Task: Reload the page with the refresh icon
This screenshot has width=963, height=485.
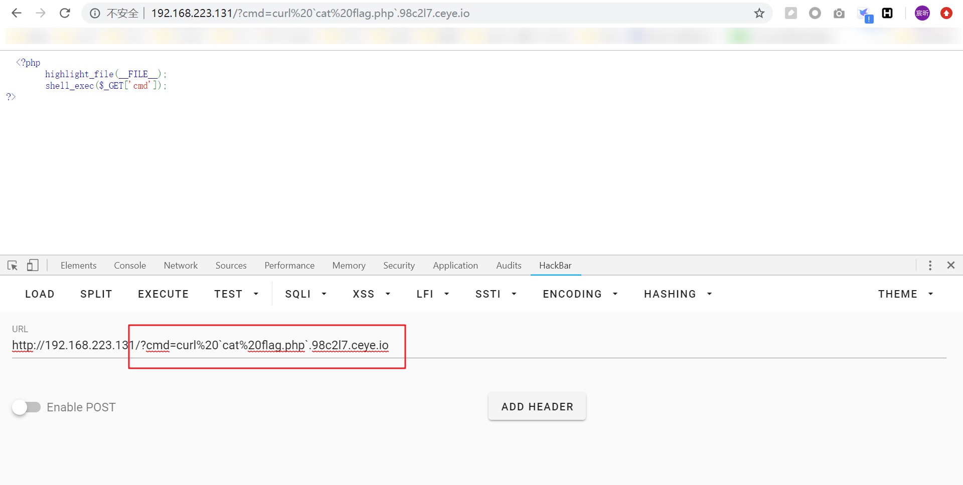Action: [65, 13]
